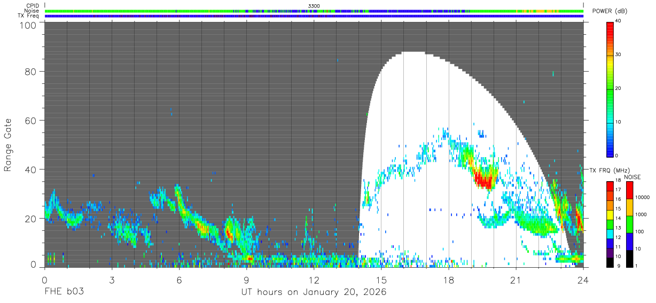The image size is (656, 303).
Task: Click the 100 tick on Range Gate axis
Action: (x=27, y=25)
